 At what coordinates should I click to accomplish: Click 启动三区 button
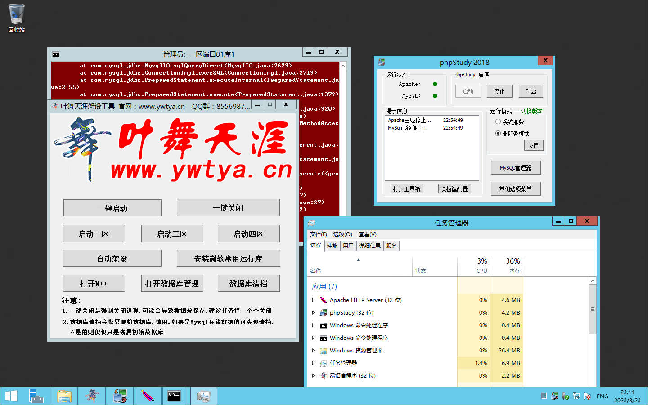[x=172, y=234]
